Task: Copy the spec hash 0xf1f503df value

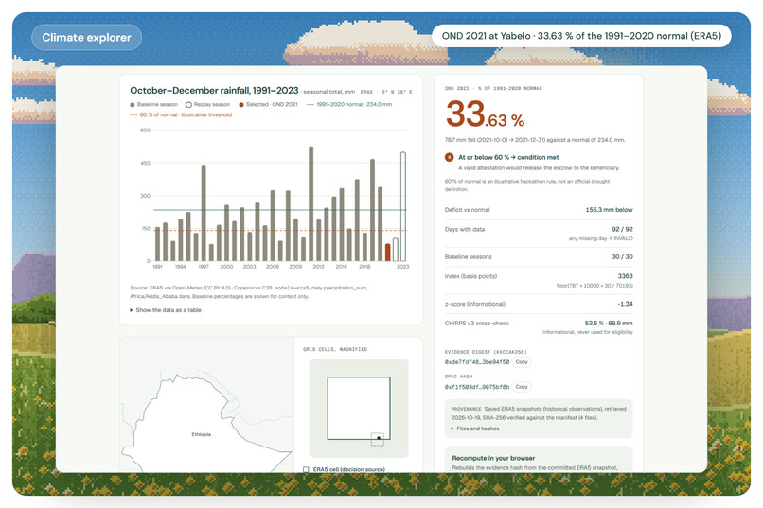Action: tap(522, 387)
